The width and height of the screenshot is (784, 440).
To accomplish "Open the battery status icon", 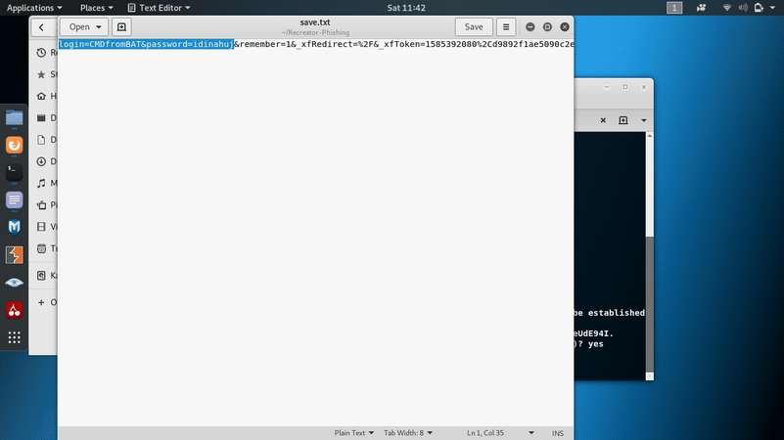I will [759, 8].
